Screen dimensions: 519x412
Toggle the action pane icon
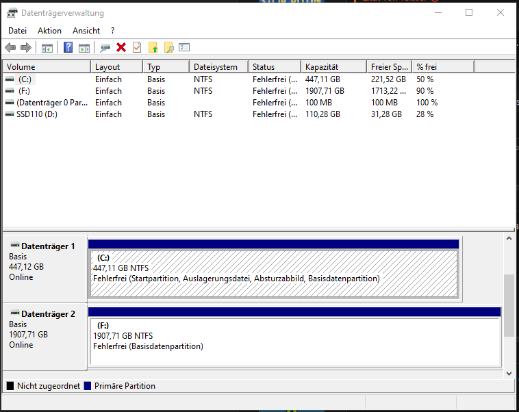pyautogui.click(x=84, y=48)
